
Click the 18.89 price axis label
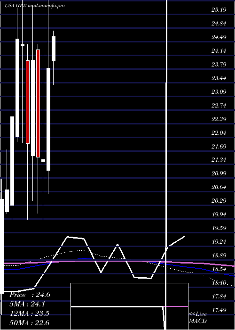(219, 256)
